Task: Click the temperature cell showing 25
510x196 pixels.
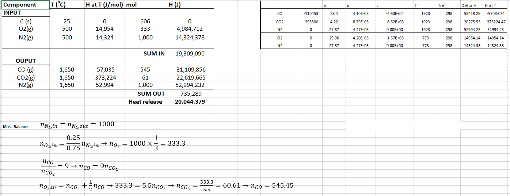Action: click(x=67, y=21)
